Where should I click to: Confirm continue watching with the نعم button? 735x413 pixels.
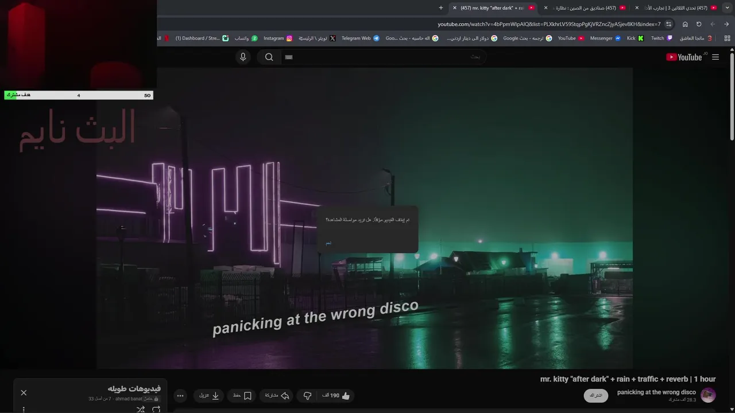[x=328, y=243]
